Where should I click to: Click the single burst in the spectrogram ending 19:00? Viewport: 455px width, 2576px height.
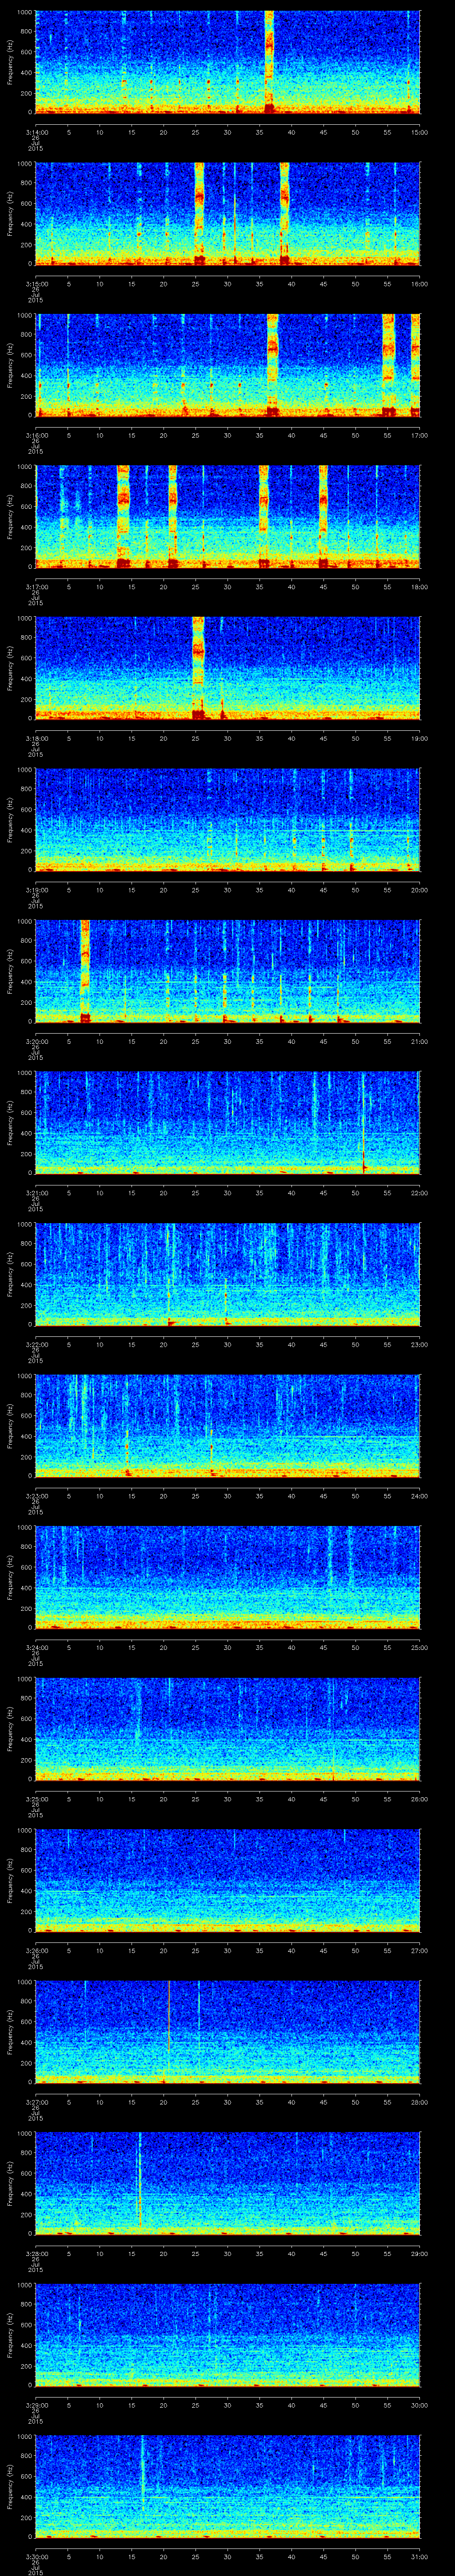point(198,667)
